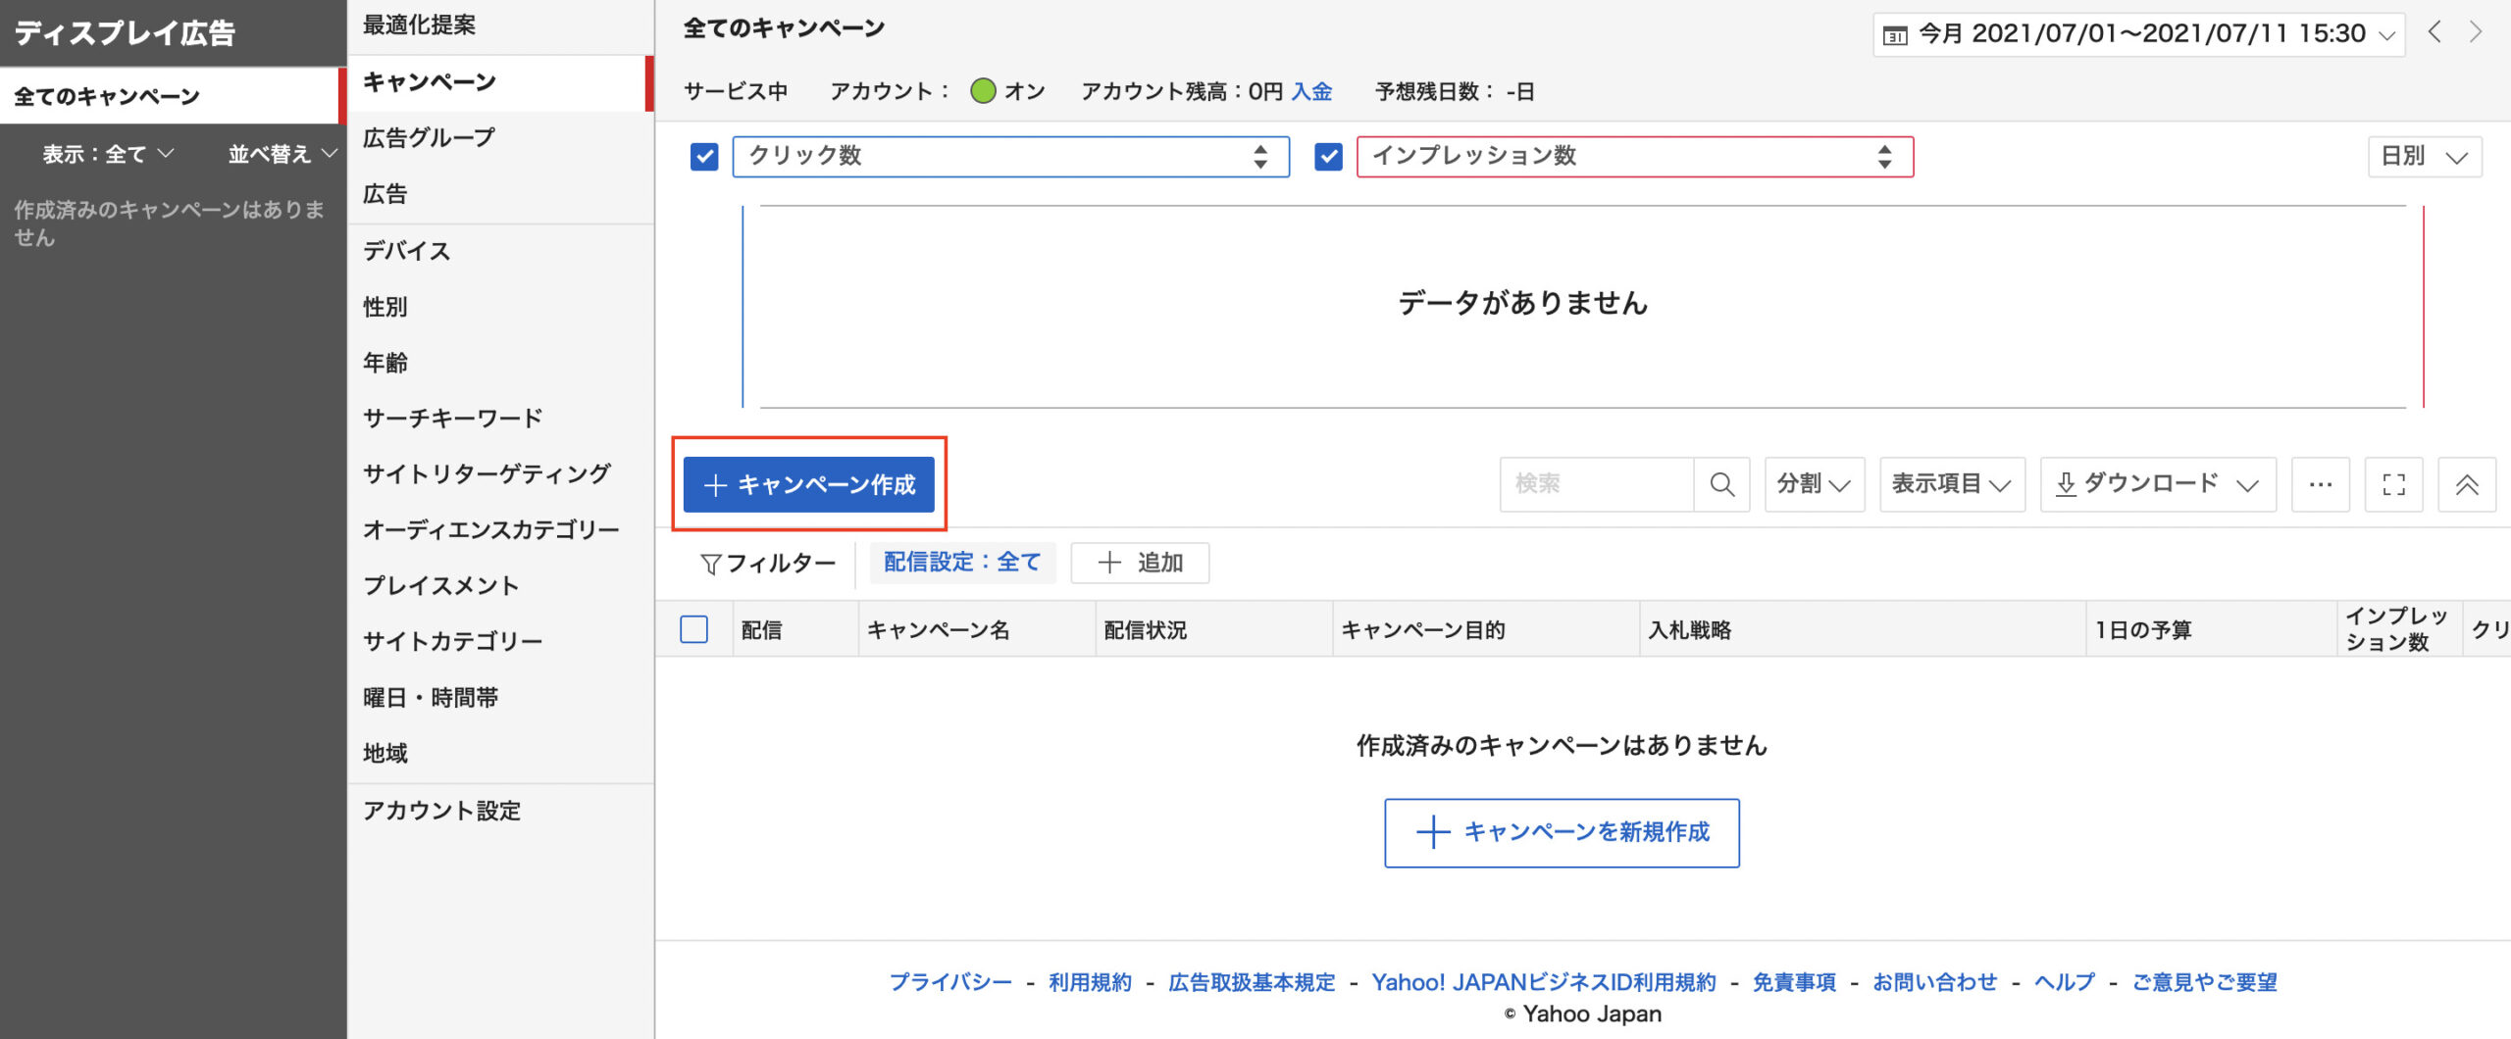2511x1039 pixels.
Task: Uncheck the インプレッション数 graph checkbox
Action: 1328,157
